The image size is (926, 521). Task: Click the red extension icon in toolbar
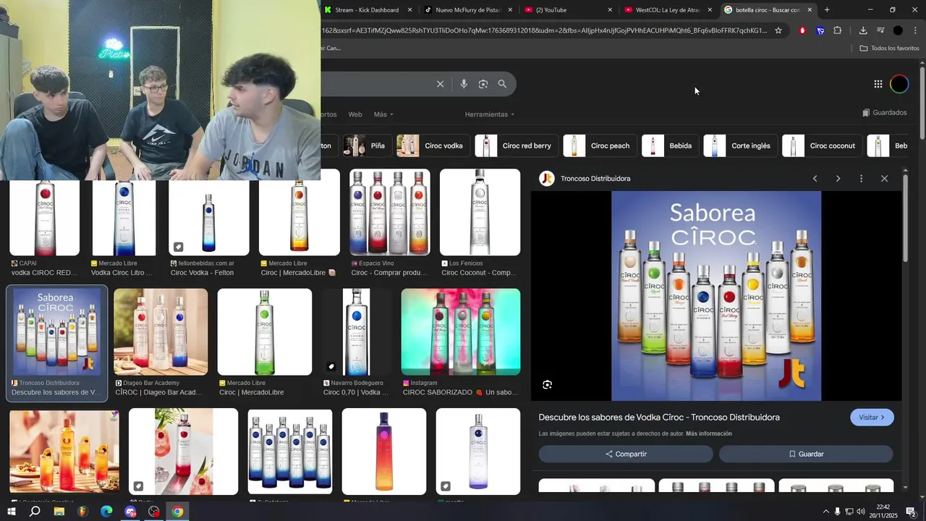(802, 30)
